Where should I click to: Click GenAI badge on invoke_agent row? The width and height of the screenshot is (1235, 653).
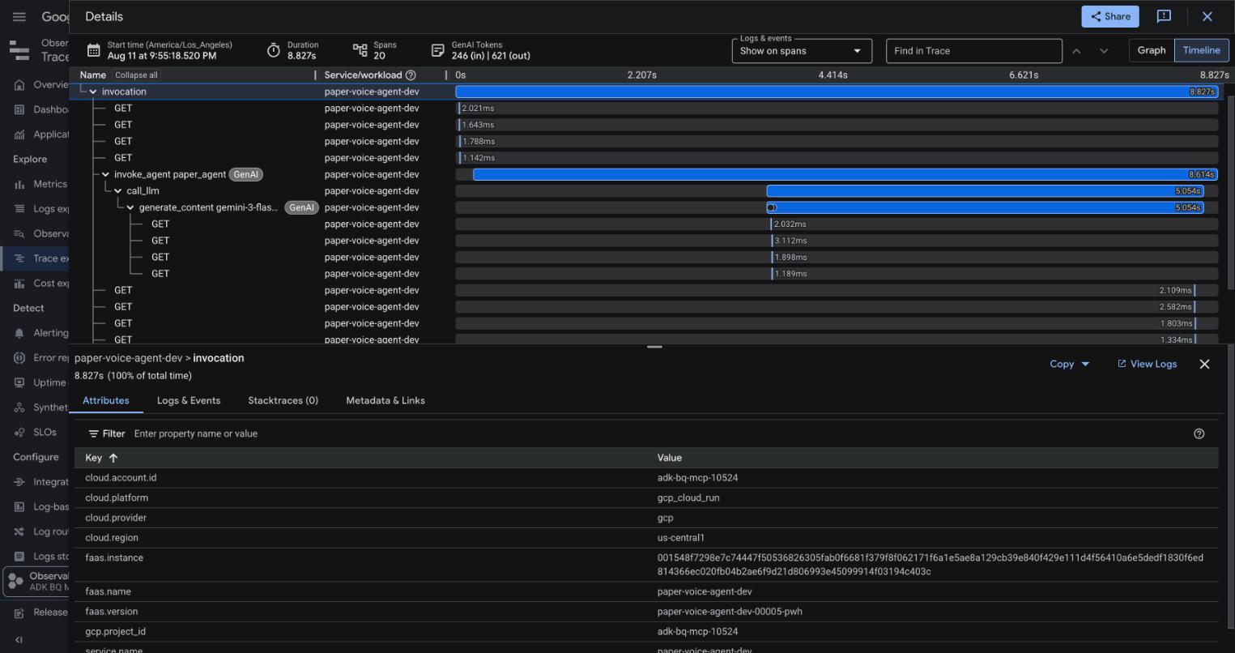pyautogui.click(x=246, y=174)
